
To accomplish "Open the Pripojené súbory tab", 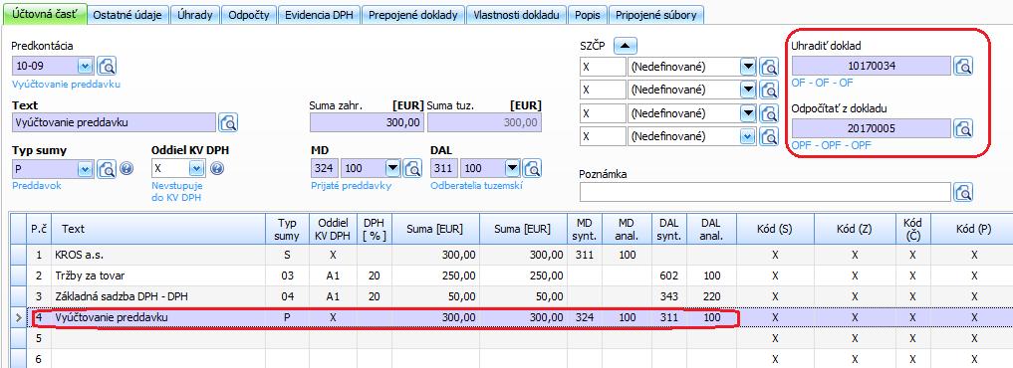I will [x=656, y=15].
